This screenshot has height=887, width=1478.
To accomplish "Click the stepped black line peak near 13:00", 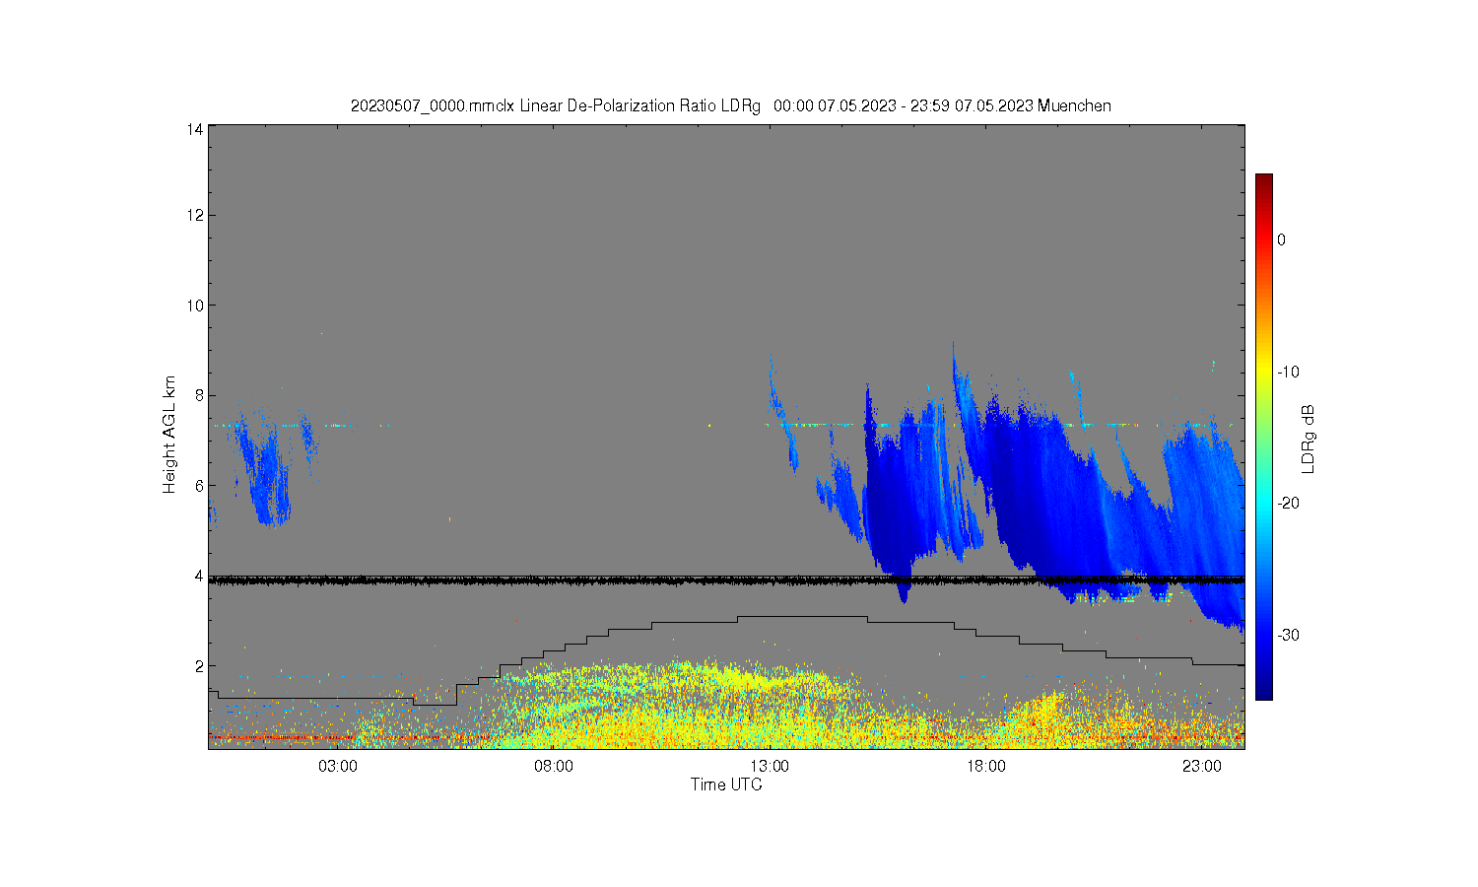I will point(802,617).
